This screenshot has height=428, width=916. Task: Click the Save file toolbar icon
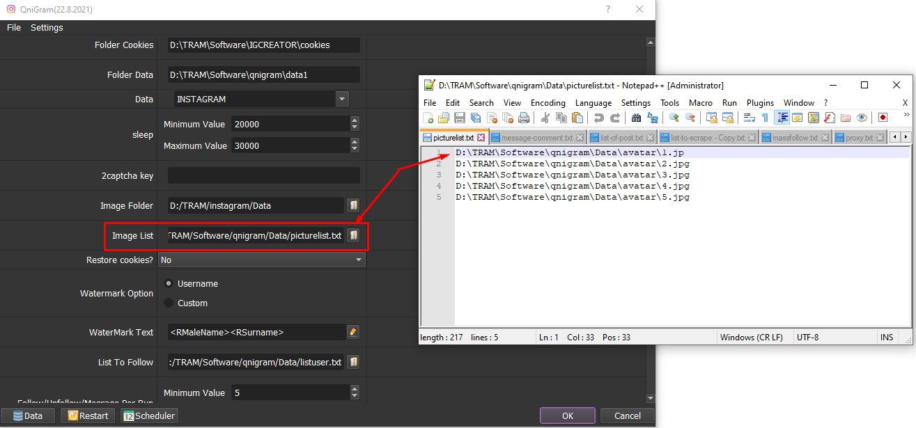pyautogui.click(x=460, y=118)
